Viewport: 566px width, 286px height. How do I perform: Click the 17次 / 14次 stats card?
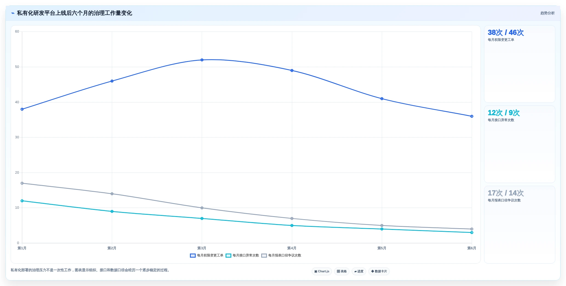click(519, 225)
